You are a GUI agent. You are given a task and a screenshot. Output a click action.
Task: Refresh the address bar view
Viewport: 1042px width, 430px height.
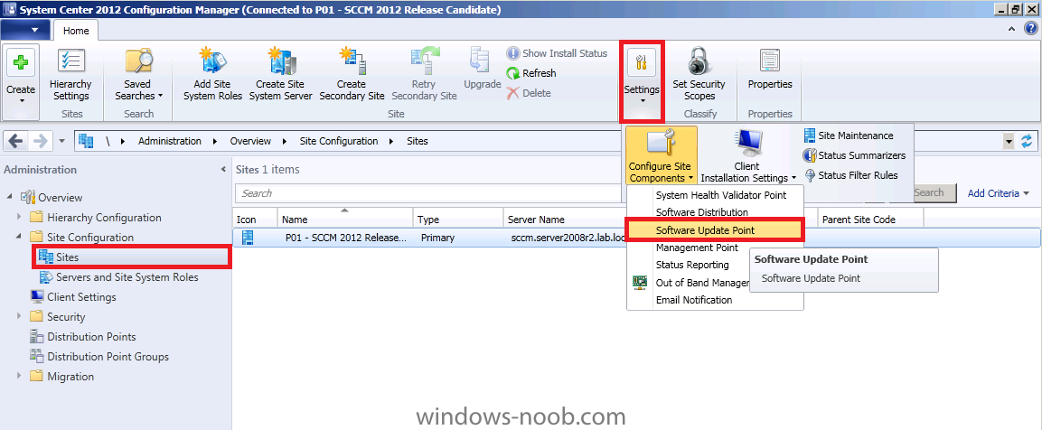coord(1028,141)
